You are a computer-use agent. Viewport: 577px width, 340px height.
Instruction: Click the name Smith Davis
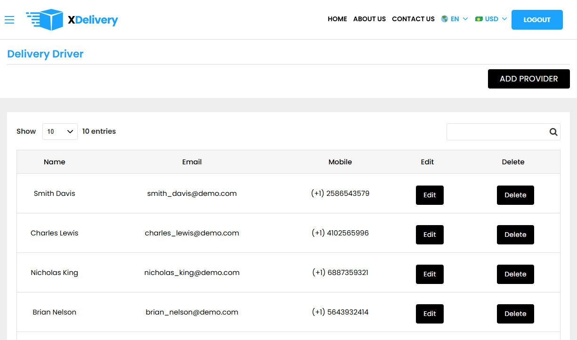pos(55,194)
